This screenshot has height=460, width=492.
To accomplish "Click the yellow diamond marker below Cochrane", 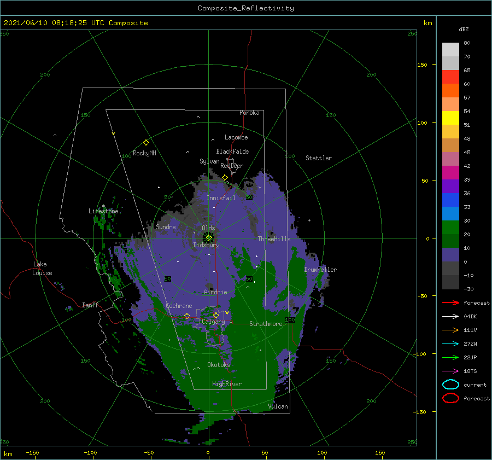I will [188, 316].
